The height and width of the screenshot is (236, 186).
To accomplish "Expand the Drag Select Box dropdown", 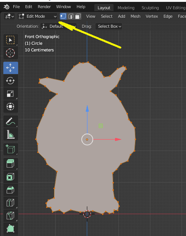I will 109,26.
